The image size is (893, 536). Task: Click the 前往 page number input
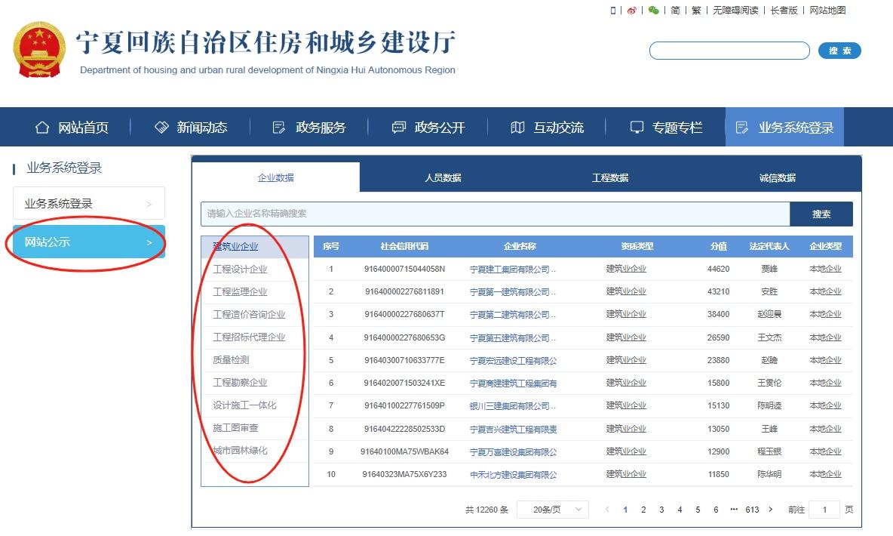[x=824, y=509]
